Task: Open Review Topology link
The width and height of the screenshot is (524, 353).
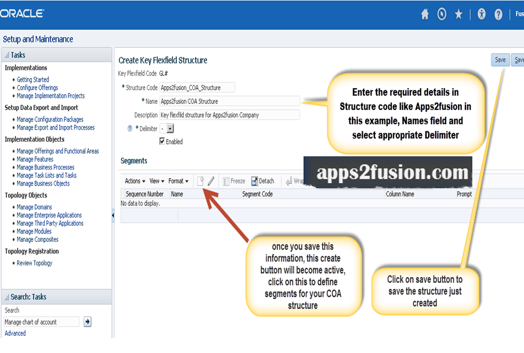Action: [35, 263]
